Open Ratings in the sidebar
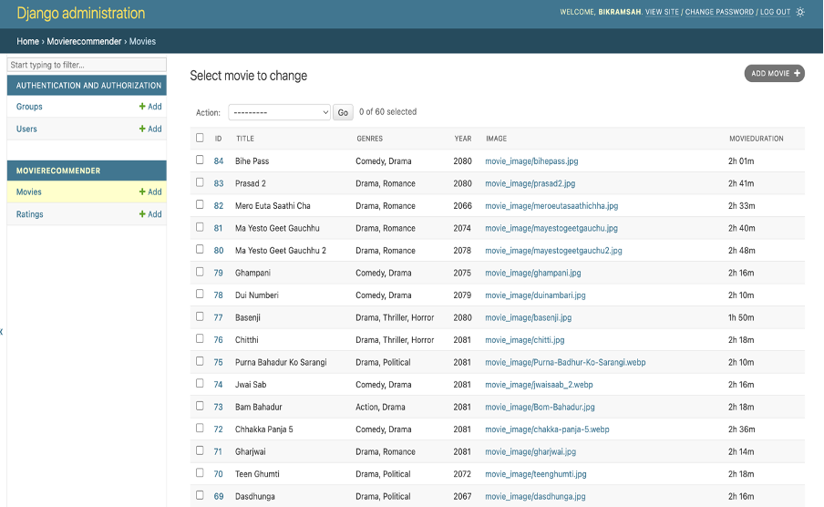 (x=30, y=214)
